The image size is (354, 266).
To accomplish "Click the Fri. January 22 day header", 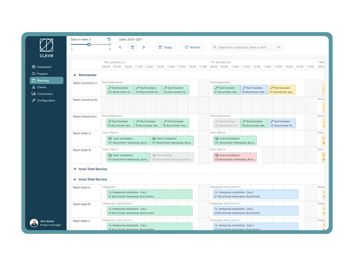I will [221, 62].
